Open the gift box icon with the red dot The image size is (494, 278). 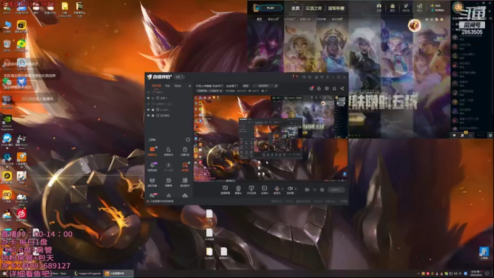coord(311,88)
